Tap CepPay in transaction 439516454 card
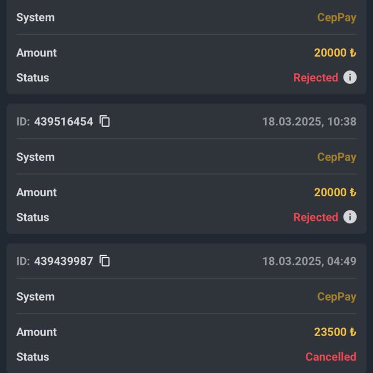373x373 pixels. click(337, 157)
